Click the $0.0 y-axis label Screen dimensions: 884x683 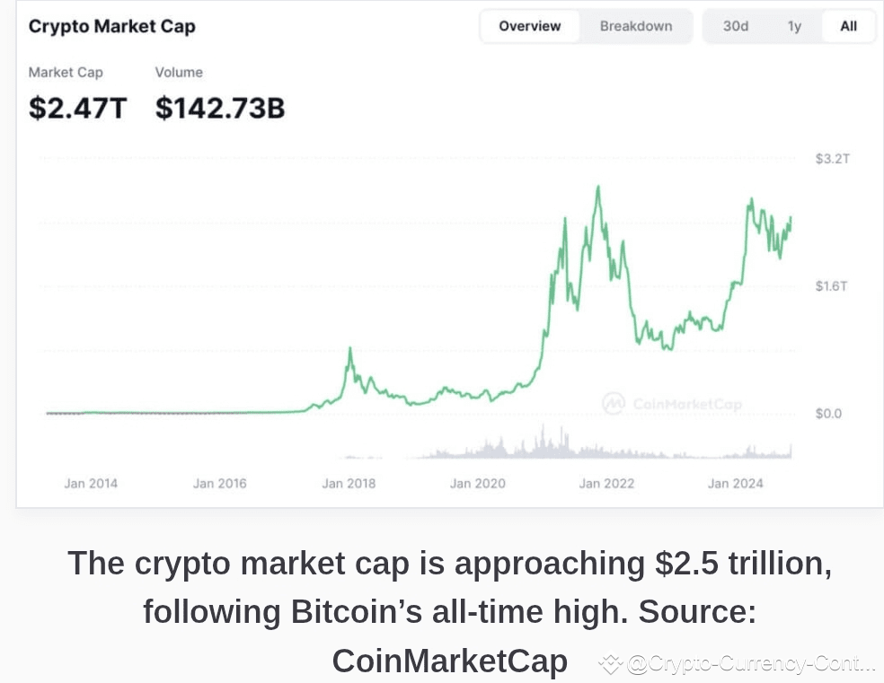(828, 414)
